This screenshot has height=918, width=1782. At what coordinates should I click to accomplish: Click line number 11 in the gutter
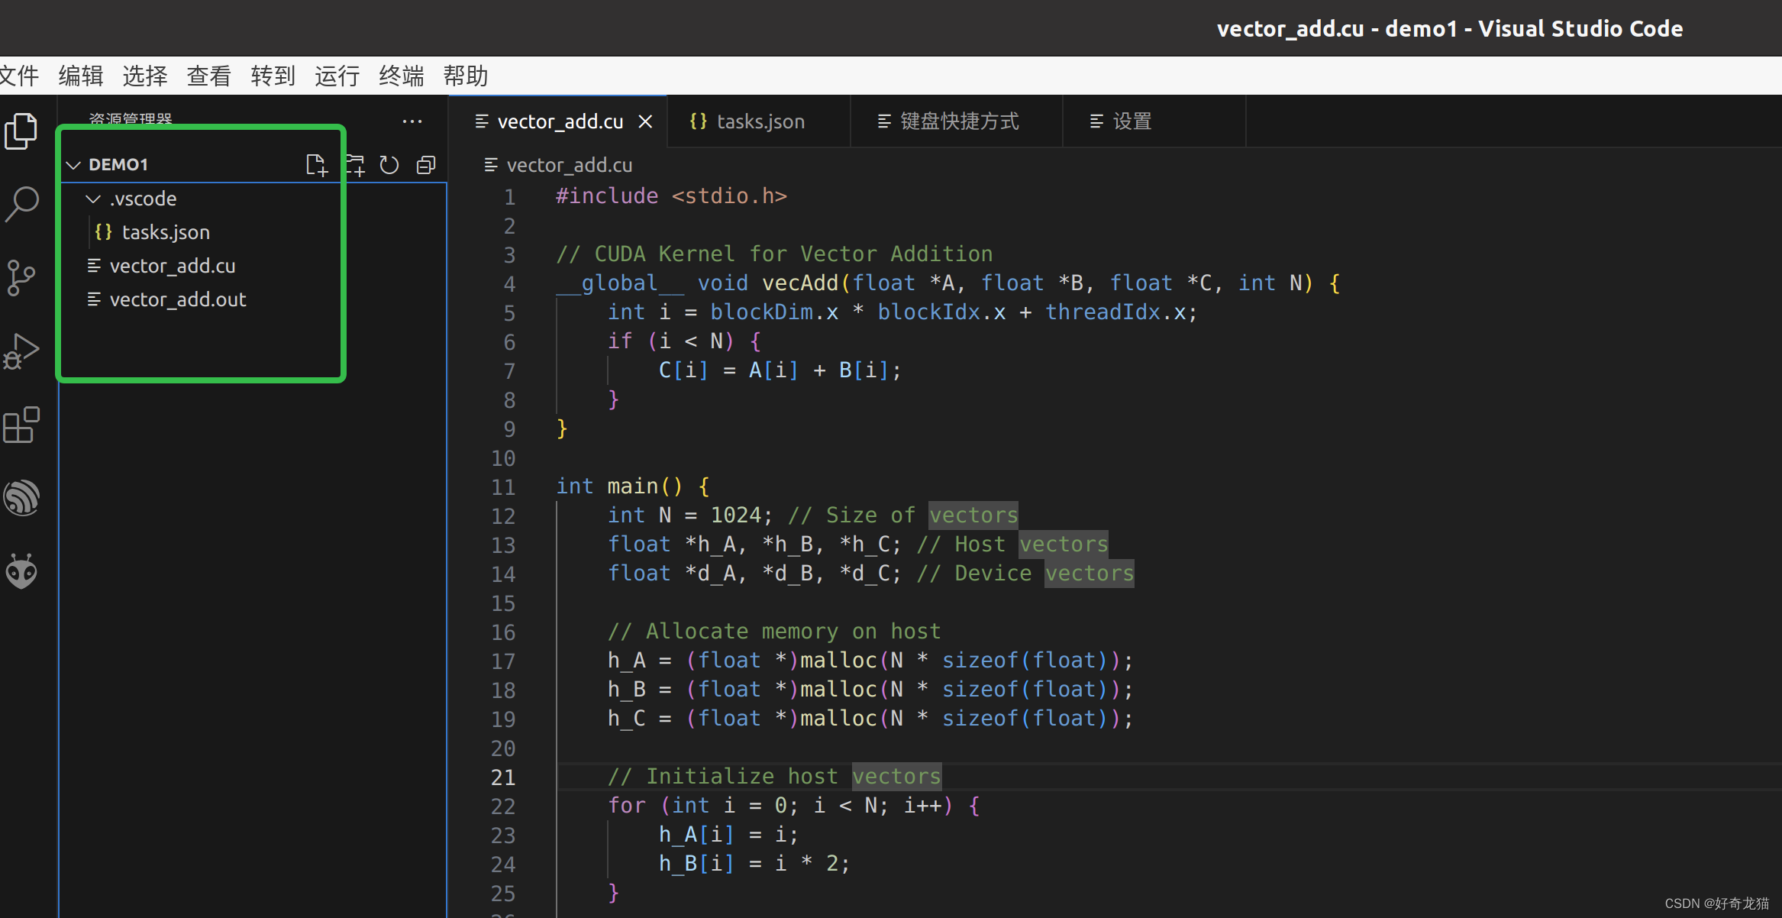tap(503, 487)
